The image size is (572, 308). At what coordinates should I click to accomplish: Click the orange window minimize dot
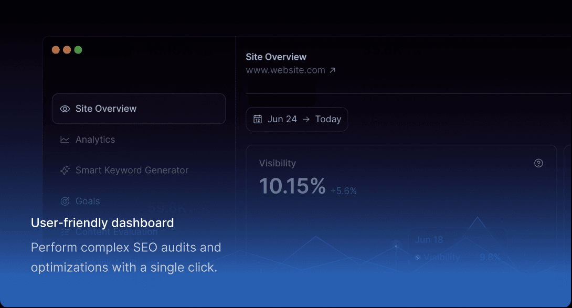(x=67, y=50)
